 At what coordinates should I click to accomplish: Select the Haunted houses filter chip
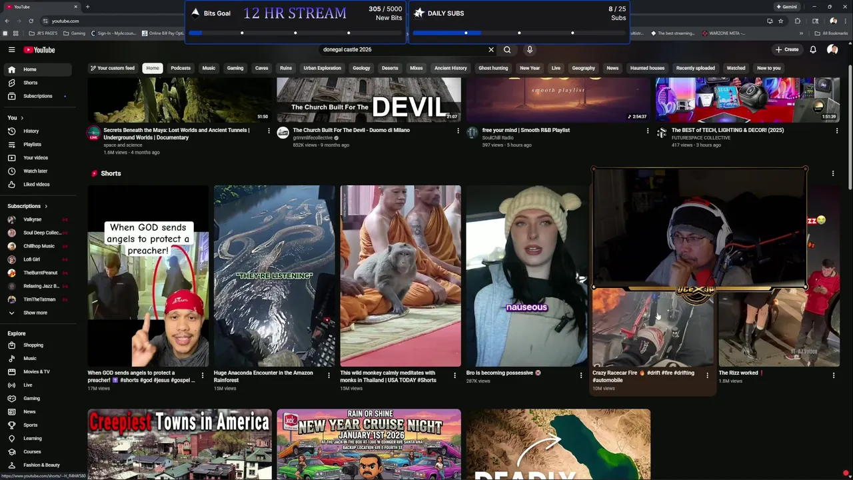point(647,68)
